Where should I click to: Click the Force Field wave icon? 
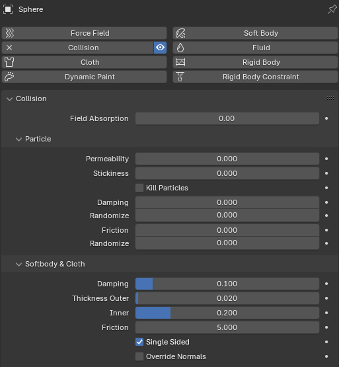10,33
